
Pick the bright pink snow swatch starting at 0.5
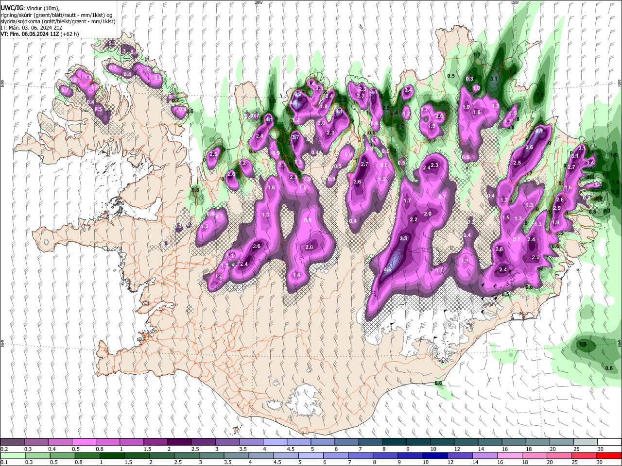pos(84,442)
